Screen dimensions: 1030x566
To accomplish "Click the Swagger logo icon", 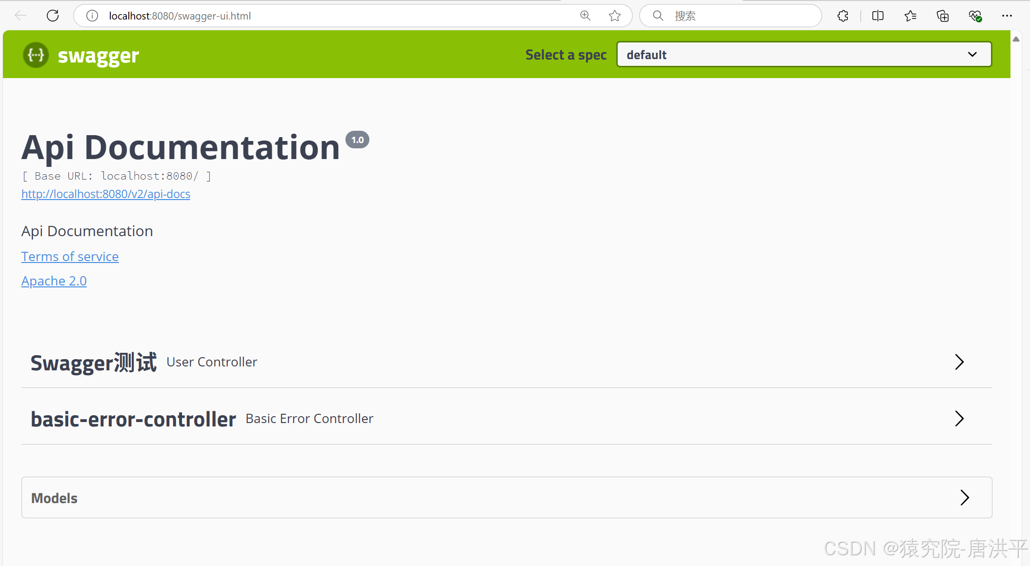I will (x=36, y=55).
